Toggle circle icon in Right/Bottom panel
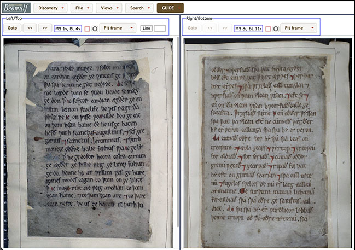355x250 pixels. pyautogui.click(x=276, y=29)
